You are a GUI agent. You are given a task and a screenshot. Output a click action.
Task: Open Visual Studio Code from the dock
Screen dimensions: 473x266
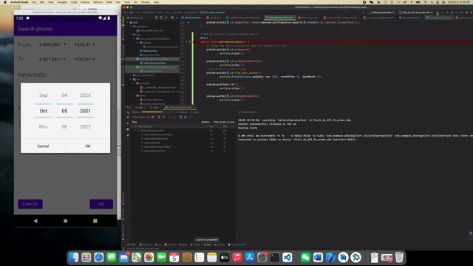(287, 257)
